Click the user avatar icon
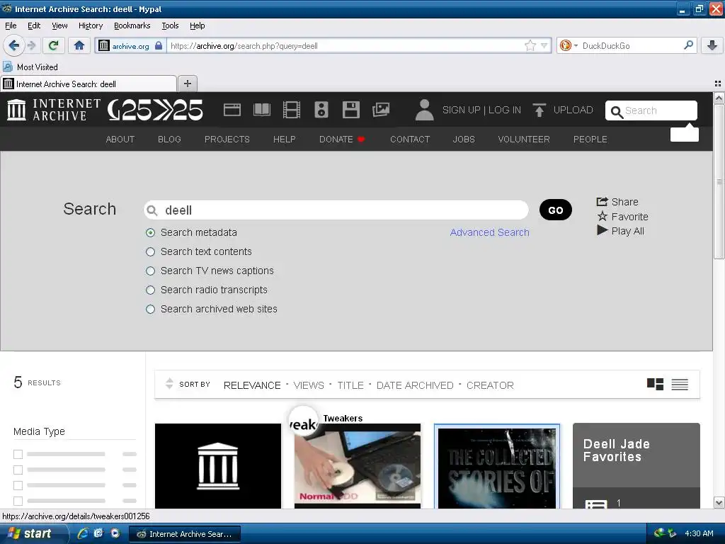The width and height of the screenshot is (725, 544). pos(424,110)
